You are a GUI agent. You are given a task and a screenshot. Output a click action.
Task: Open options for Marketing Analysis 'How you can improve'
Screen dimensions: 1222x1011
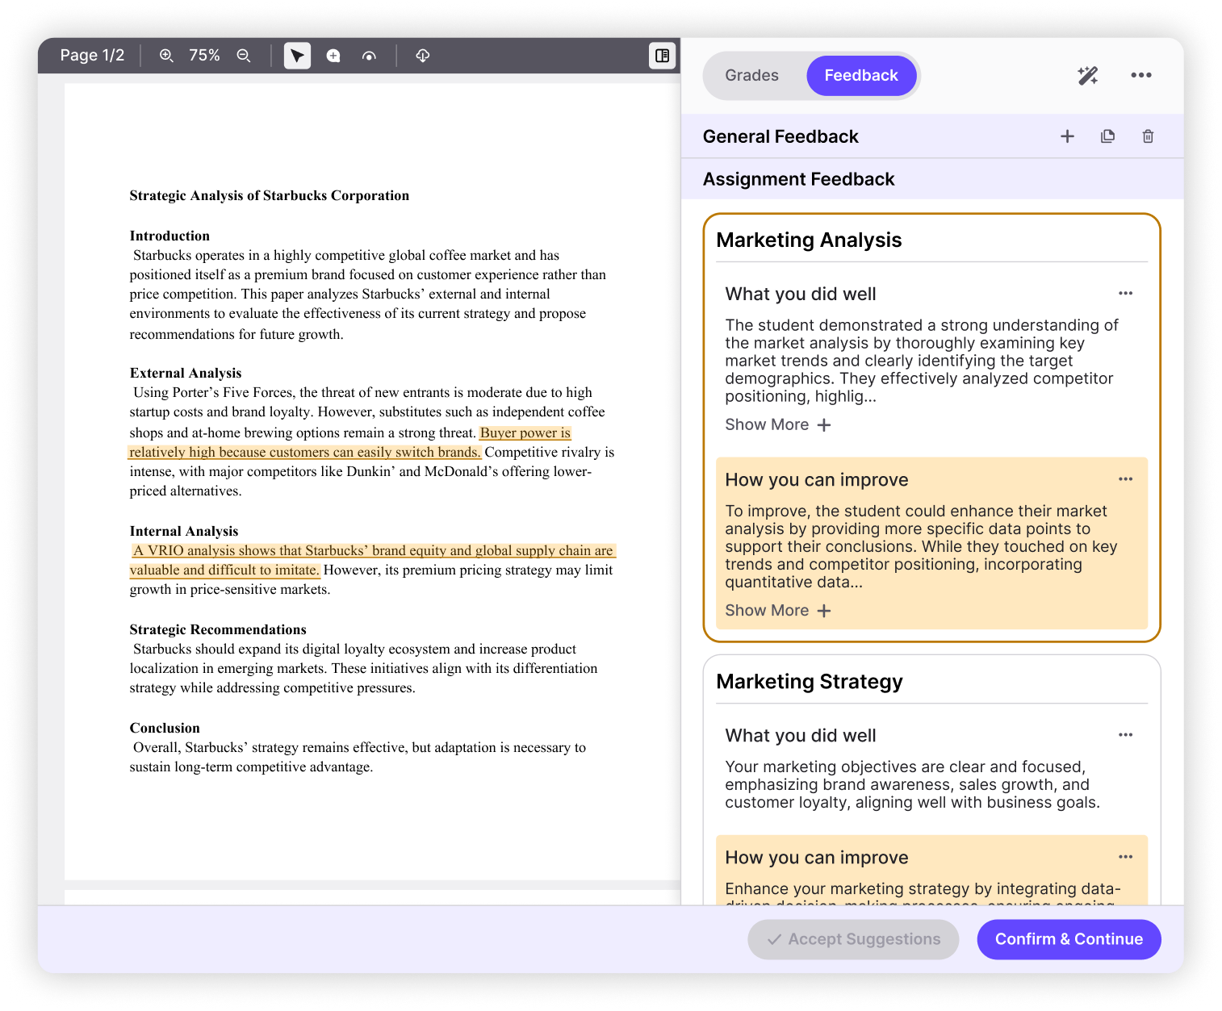click(x=1126, y=479)
